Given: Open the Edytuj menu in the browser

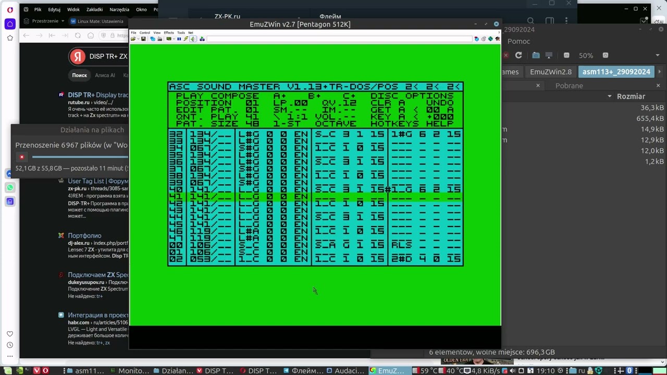Looking at the screenshot, I should [54, 9].
